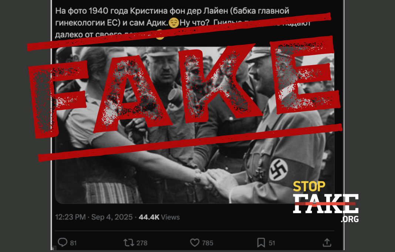Click the reply count 81
This screenshot has height=252, width=395.
click(x=73, y=243)
